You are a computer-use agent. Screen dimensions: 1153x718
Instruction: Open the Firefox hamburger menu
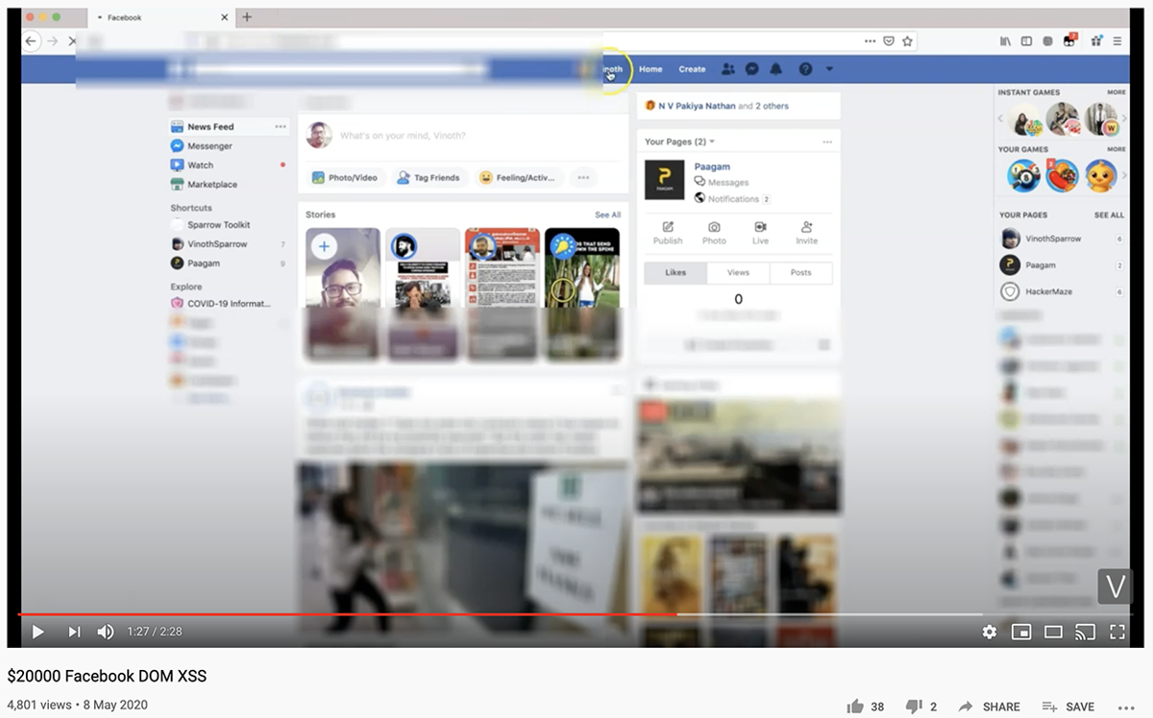pyautogui.click(x=1117, y=41)
